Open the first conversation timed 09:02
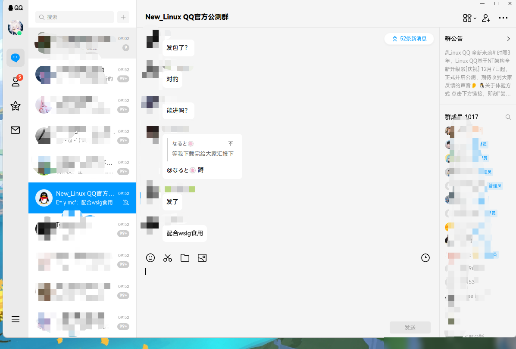This screenshot has height=349, width=516. coord(82,43)
